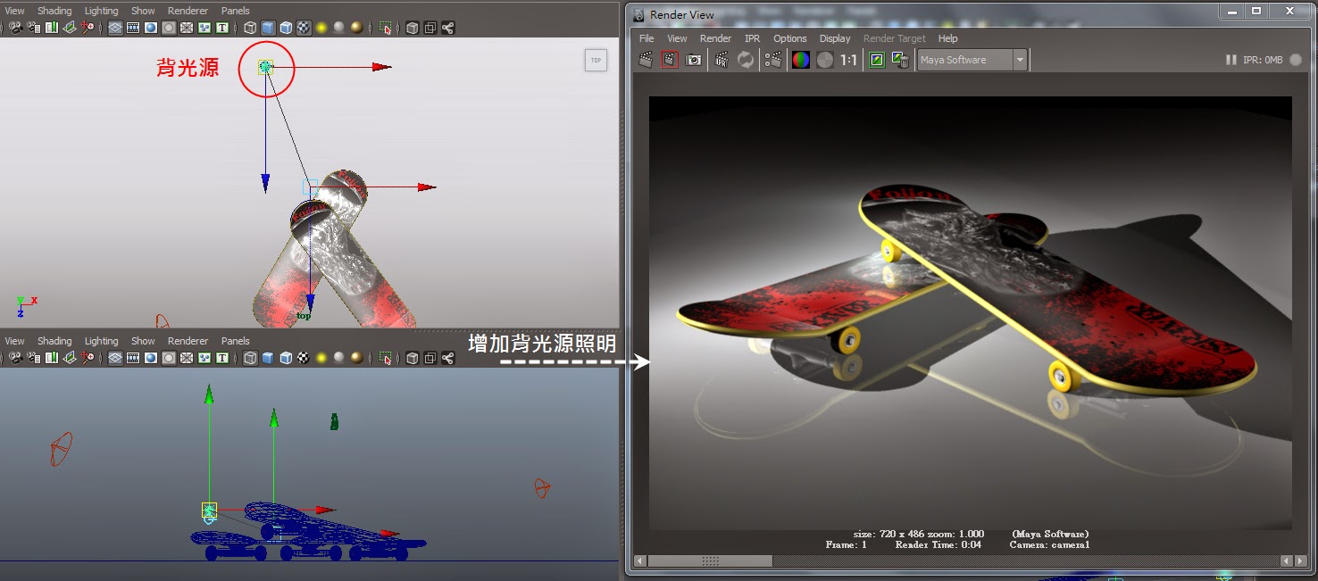Render the current frame in Render View
The width and height of the screenshot is (1318, 581).
(646, 60)
